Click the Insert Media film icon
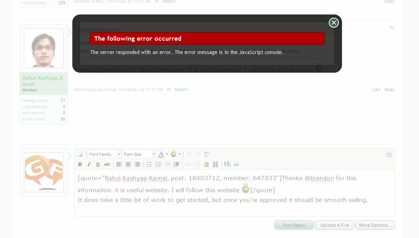 (215, 164)
